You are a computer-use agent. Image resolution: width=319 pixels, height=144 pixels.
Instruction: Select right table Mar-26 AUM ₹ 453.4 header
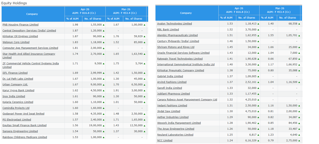pyautogui.click(x=280, y=10)
